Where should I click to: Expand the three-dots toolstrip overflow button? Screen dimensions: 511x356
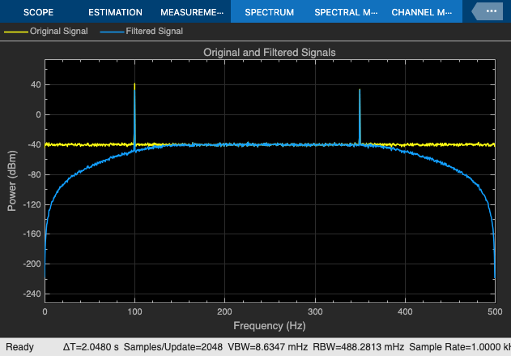click(488, 11)
